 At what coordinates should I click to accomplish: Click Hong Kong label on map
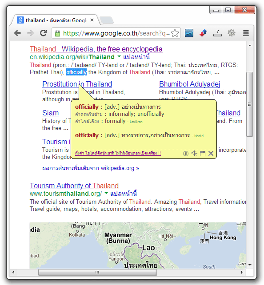coord(223,237)
